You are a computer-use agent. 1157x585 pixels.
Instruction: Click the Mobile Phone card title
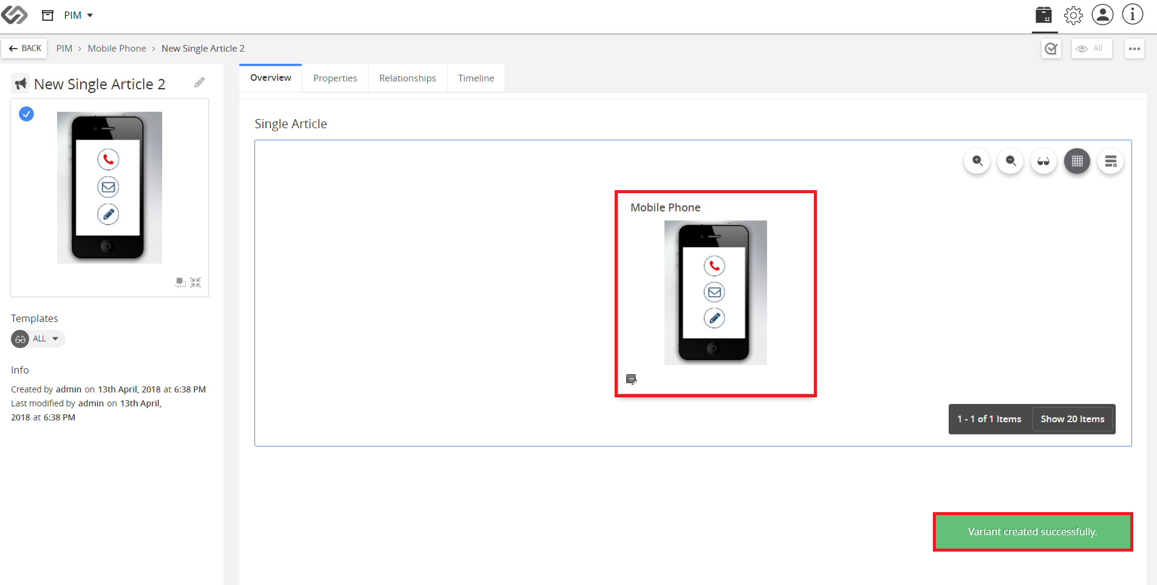[x=665, y=208]
